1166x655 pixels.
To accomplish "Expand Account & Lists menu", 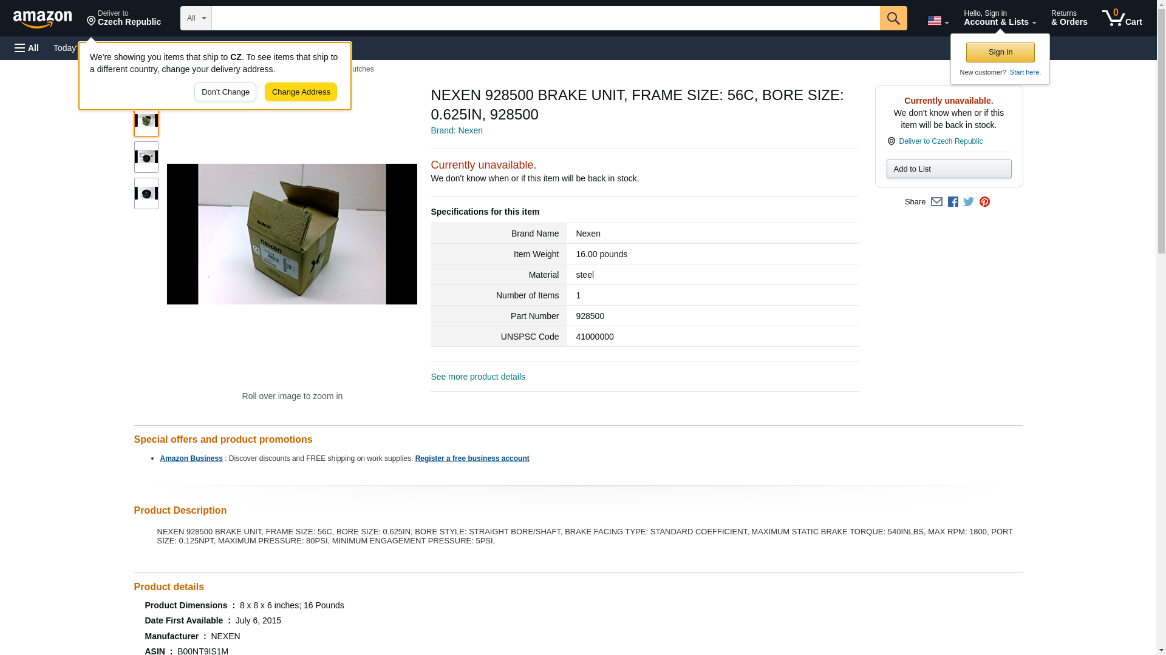I will click(1000, 18).
